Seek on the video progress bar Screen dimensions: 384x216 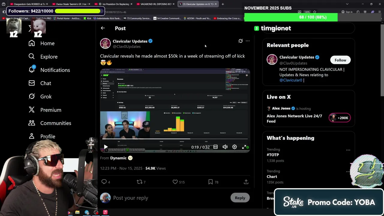pos(175,139)
